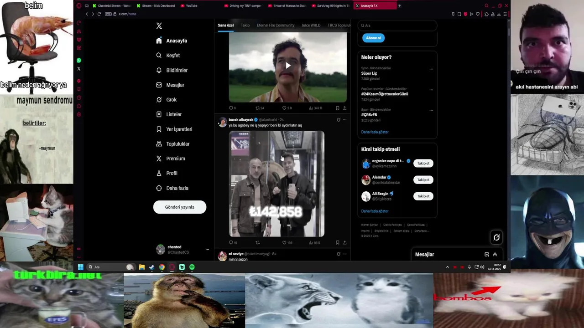
Task: Open Listeler page
Action: click(x=169, y=114)
